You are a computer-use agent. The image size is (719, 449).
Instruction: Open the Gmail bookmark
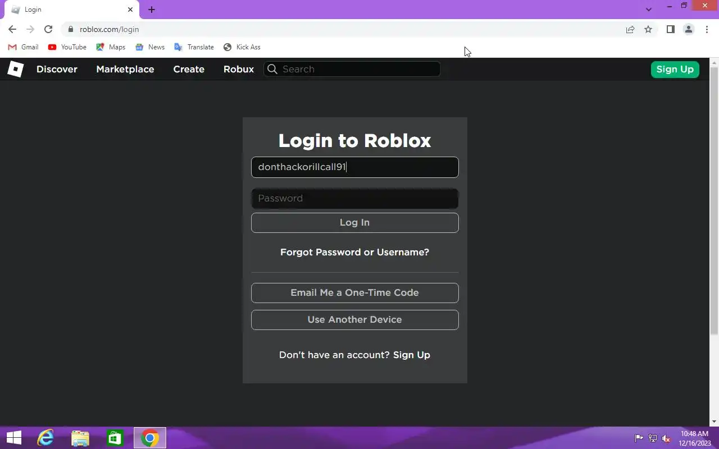coord(23,47)
